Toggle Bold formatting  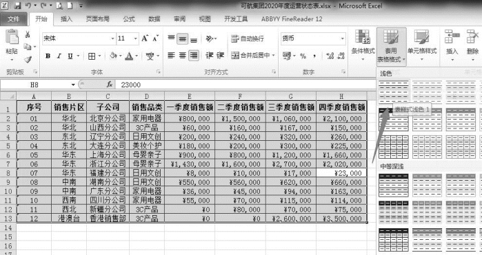[x=48, y=56]
